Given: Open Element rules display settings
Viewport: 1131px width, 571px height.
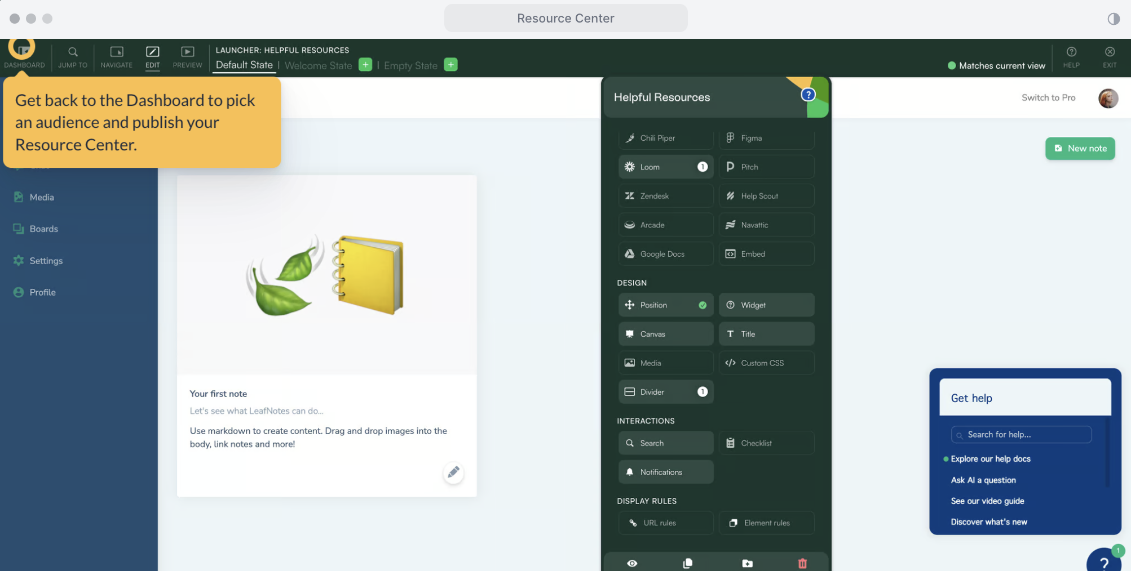Looking at the screenshot, I should click(766, 523).
